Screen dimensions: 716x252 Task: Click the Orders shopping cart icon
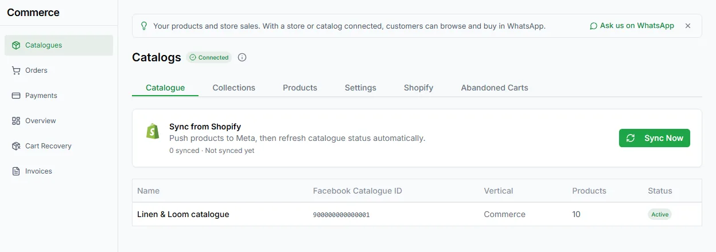16,70
